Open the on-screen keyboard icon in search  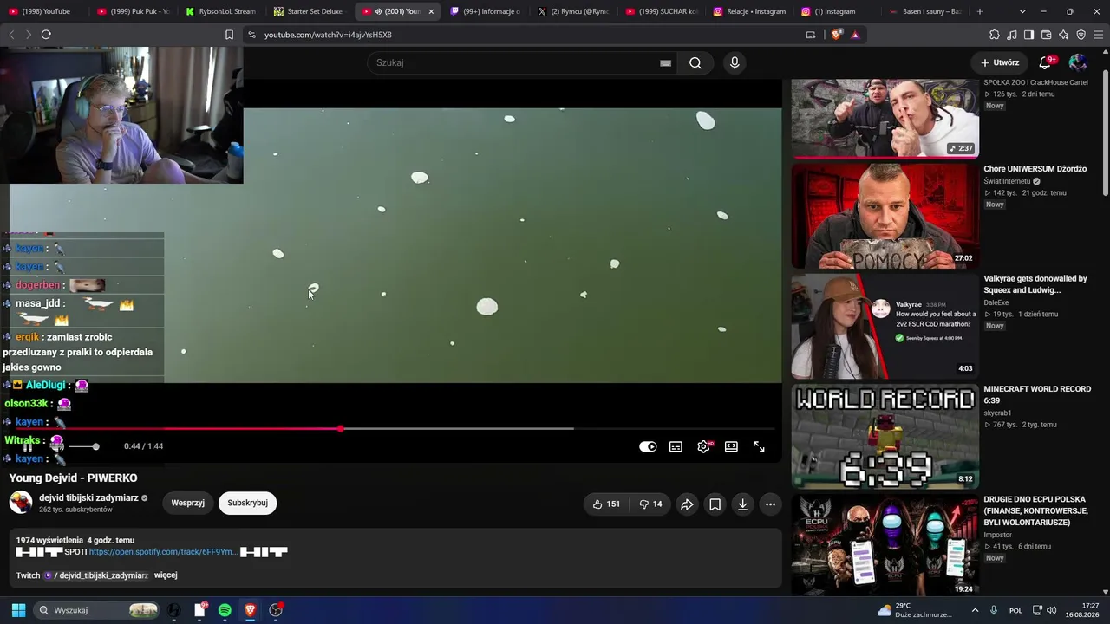(x=665, y=62)
